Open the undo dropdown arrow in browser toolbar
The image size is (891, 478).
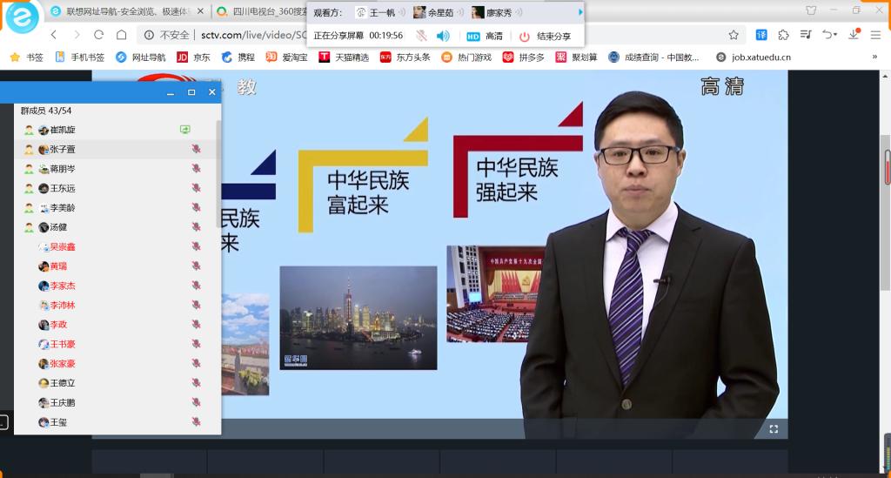(835, 35)
